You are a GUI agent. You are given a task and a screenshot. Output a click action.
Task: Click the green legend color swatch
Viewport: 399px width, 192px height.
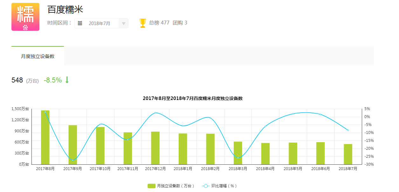(x=152, y=186)
